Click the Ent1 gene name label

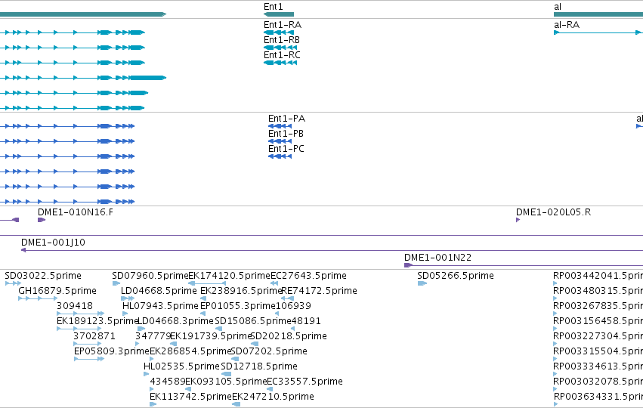(273, 7)
